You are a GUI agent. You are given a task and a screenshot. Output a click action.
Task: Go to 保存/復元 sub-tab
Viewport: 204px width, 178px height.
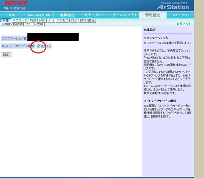(x=88, y=20)
